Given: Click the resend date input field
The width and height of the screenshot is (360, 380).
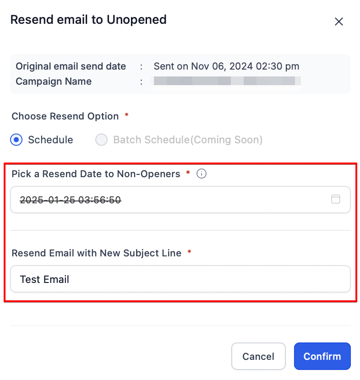Looking at the screenshot, I should 169,200.
